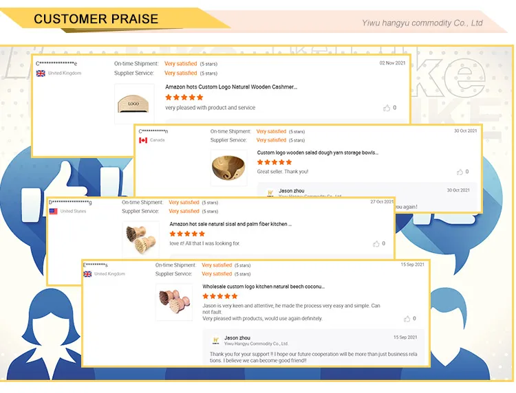The width and height of the screenshot is (516, 393).
Task: Open 'Wholesale custom logo kitchen natural beech coconu...' link
Action: (x=264, y=287)
